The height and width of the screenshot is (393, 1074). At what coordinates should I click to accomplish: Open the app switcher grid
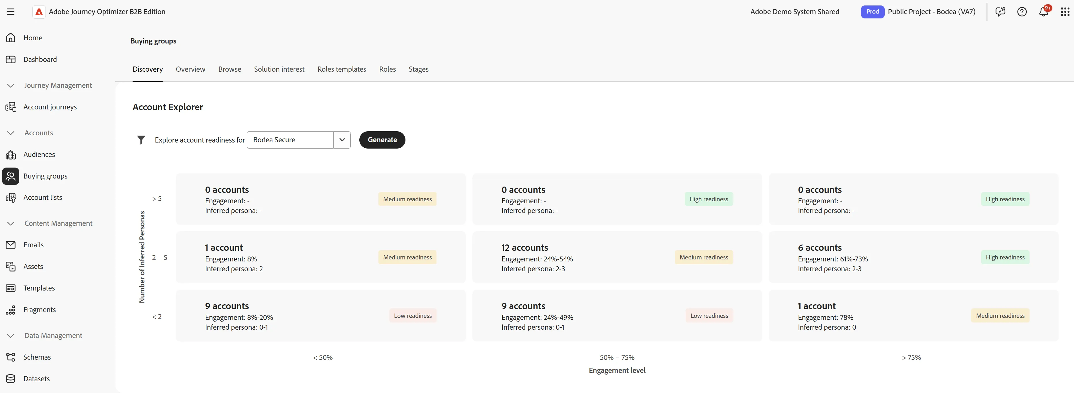[x=1065, y=12]
